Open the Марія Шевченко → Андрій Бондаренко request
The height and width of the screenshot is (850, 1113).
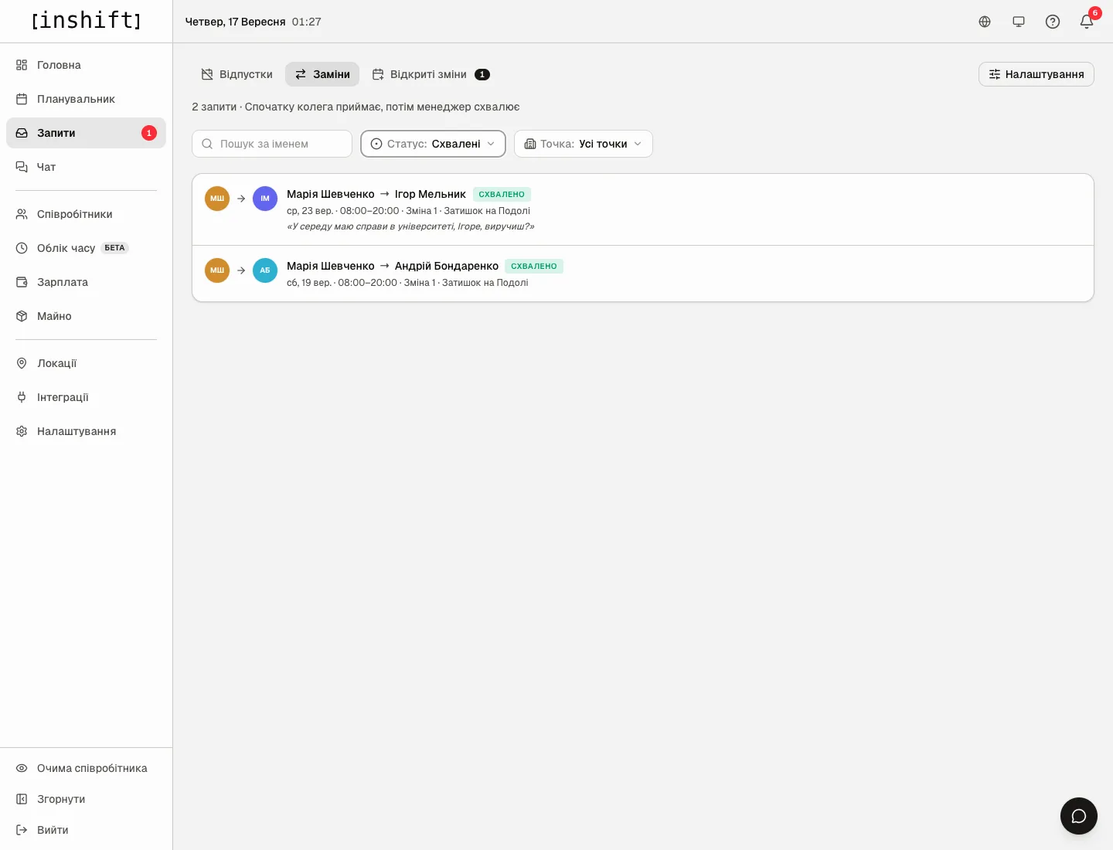pos(643,274)
